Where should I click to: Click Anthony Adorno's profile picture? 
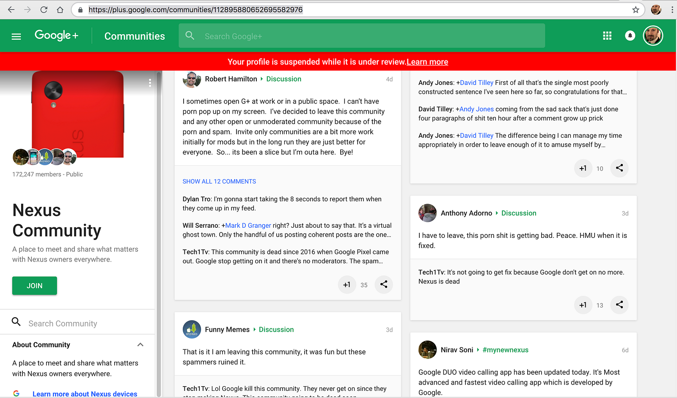(x=427, y=213)
